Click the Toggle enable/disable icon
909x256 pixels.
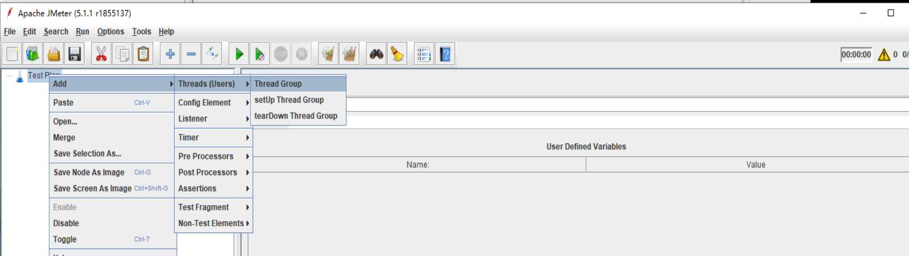pos(212,54)
